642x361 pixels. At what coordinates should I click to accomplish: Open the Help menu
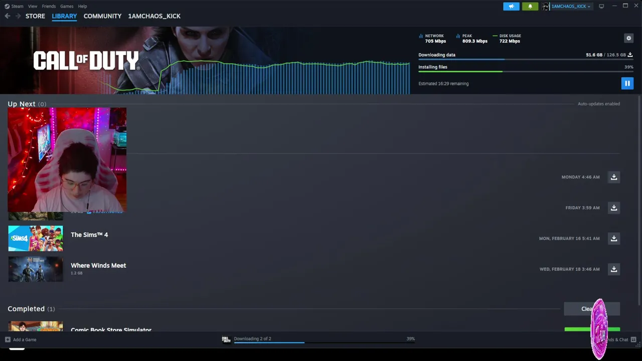point(82,6)
